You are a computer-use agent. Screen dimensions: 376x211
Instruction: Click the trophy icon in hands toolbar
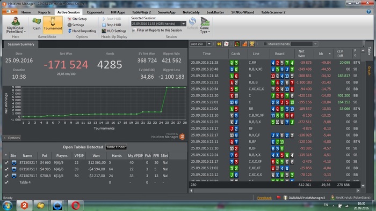(252, 44)
